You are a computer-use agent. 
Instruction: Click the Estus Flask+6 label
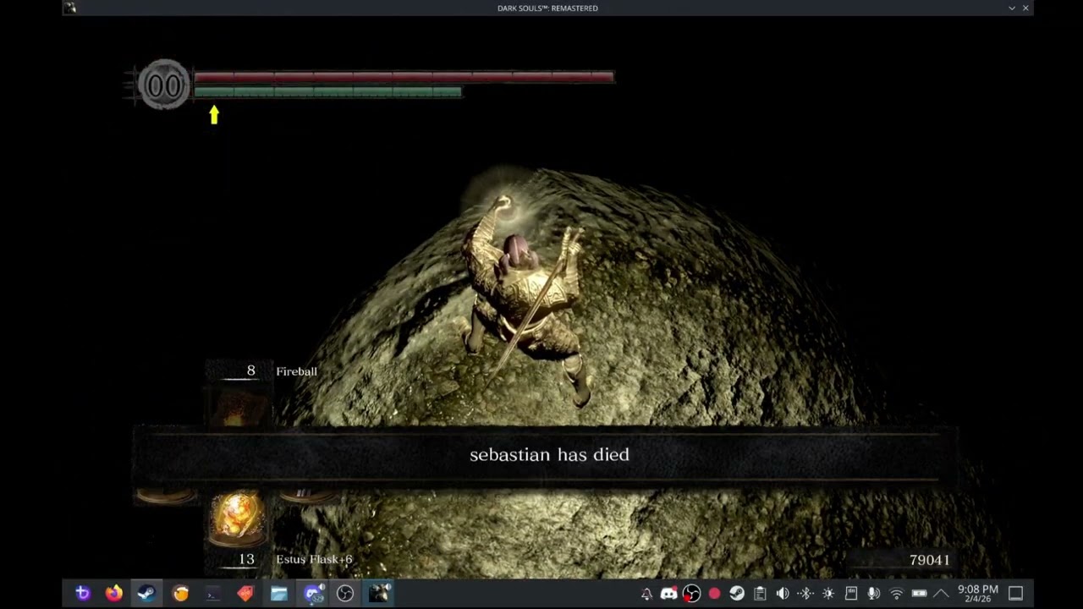(314, 559)
